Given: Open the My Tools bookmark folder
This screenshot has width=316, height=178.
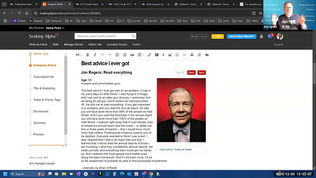Looking at the screenshot, I should [167, 21].
